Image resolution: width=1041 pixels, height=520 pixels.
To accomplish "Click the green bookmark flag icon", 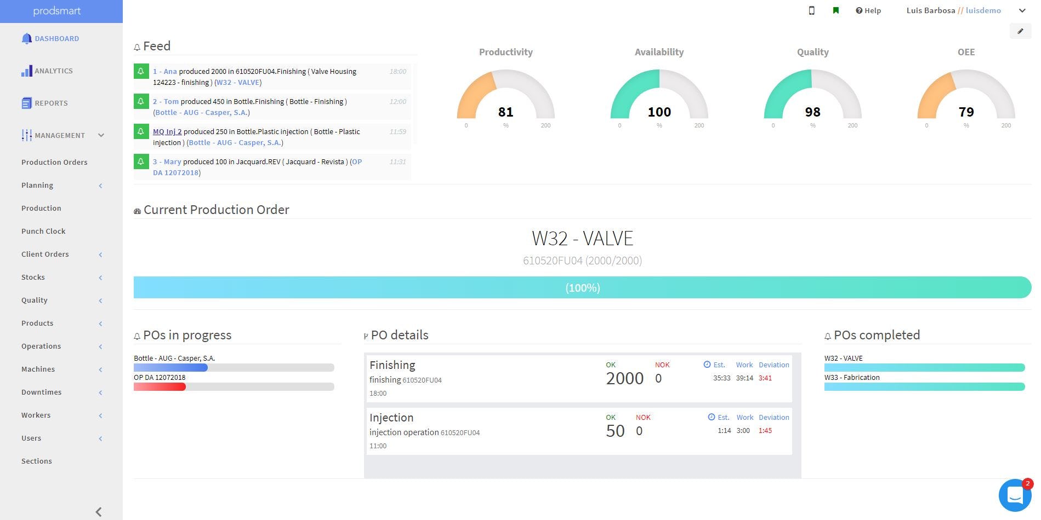I will (x=836, y=10).
